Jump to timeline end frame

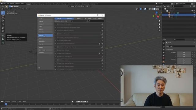(x=87, y=102)
